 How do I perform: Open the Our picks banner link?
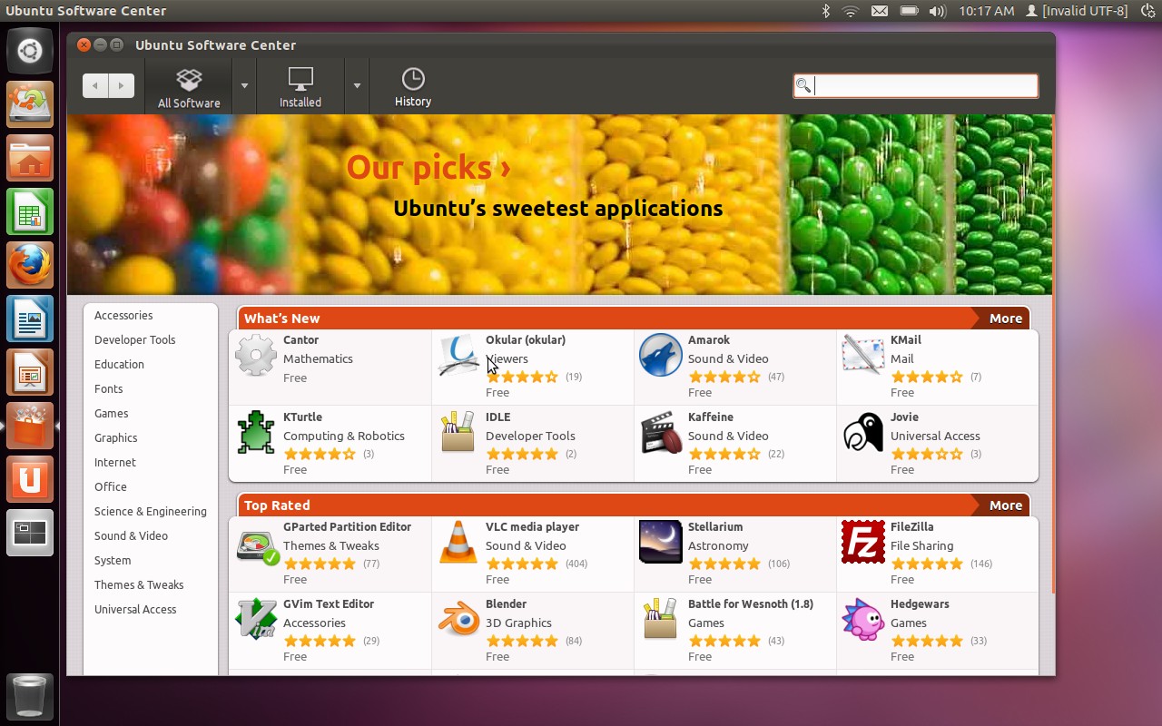tap(428, 168)
